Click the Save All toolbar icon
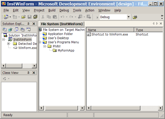Viewport: 165px width, 119px height. pyautogui.click(x=35, y=17)
